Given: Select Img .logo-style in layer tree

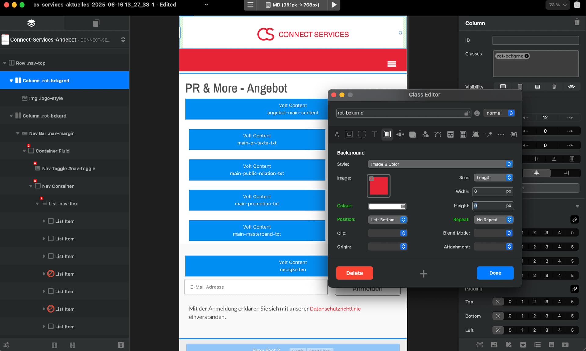Looking at the screenshot, I should 46,98.
